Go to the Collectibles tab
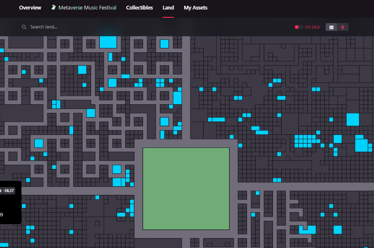 tap(139, 8)
